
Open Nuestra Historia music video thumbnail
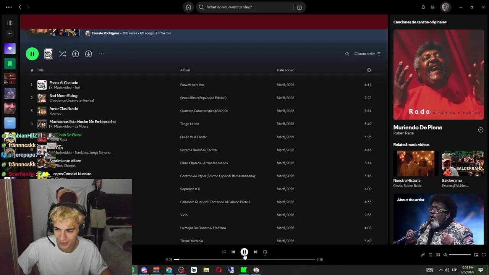coord(416,163)
